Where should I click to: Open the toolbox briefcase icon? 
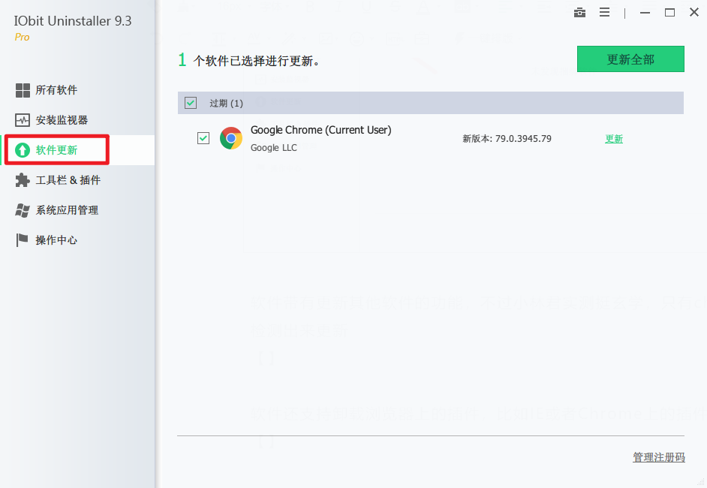[580, 13]
